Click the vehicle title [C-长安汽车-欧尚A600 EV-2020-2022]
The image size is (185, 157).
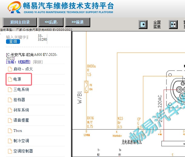pyautogui.click(x=31, y=56)
